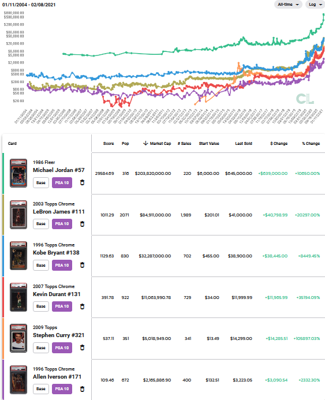Open Allen Iverson #171 card title
The width and height of the screenshot is (325, 400).
coord(57,377)
